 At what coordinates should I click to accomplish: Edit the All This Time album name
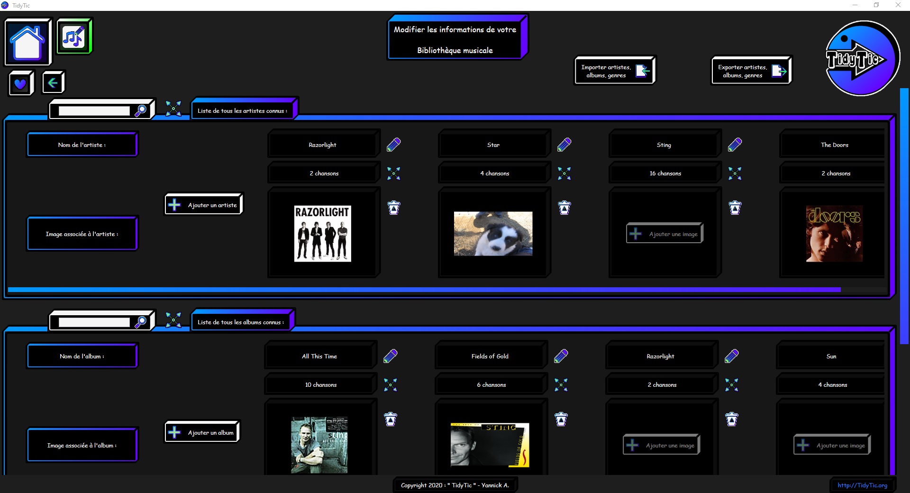pos(391,356)
